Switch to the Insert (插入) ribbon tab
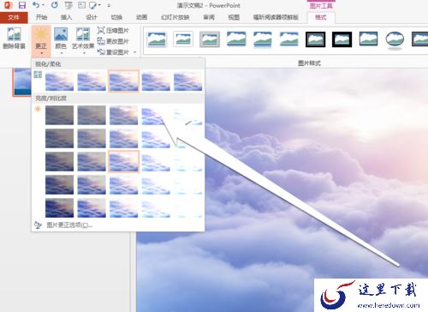This screenshot has height=312, width=428. click(x=66, y=17)
